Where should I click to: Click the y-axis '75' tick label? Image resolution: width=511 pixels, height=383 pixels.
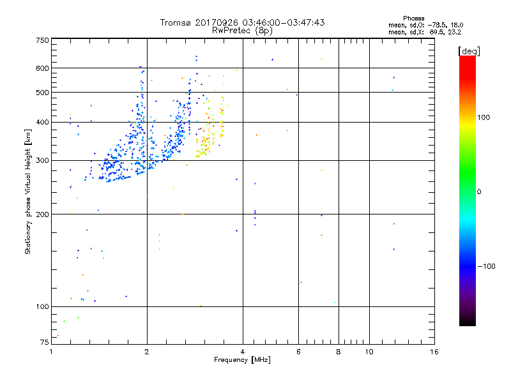(x=45, y=342)
